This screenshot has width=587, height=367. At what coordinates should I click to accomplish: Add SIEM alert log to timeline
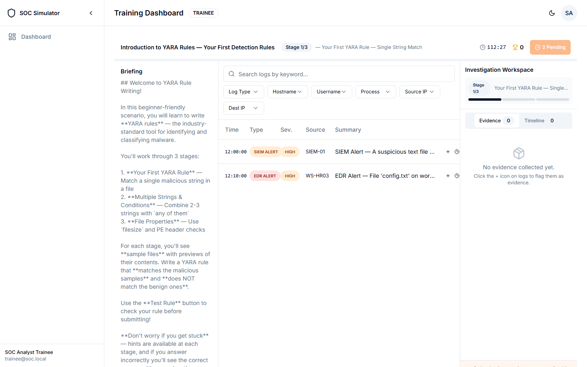click(457, 152)
